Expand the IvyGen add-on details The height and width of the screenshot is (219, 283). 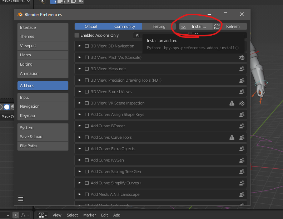coord(79,160)
